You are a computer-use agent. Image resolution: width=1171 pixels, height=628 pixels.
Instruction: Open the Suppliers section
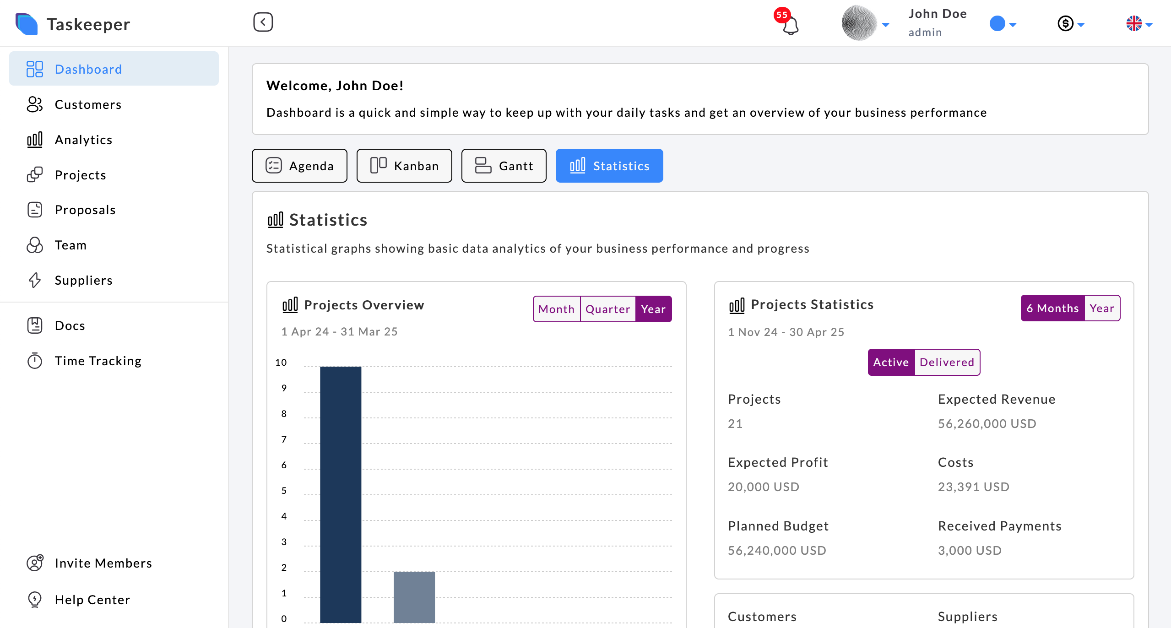tap(83, 280)
